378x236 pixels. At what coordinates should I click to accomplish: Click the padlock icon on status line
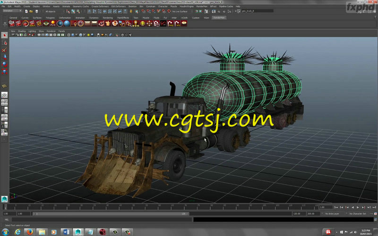coord(131,11)
